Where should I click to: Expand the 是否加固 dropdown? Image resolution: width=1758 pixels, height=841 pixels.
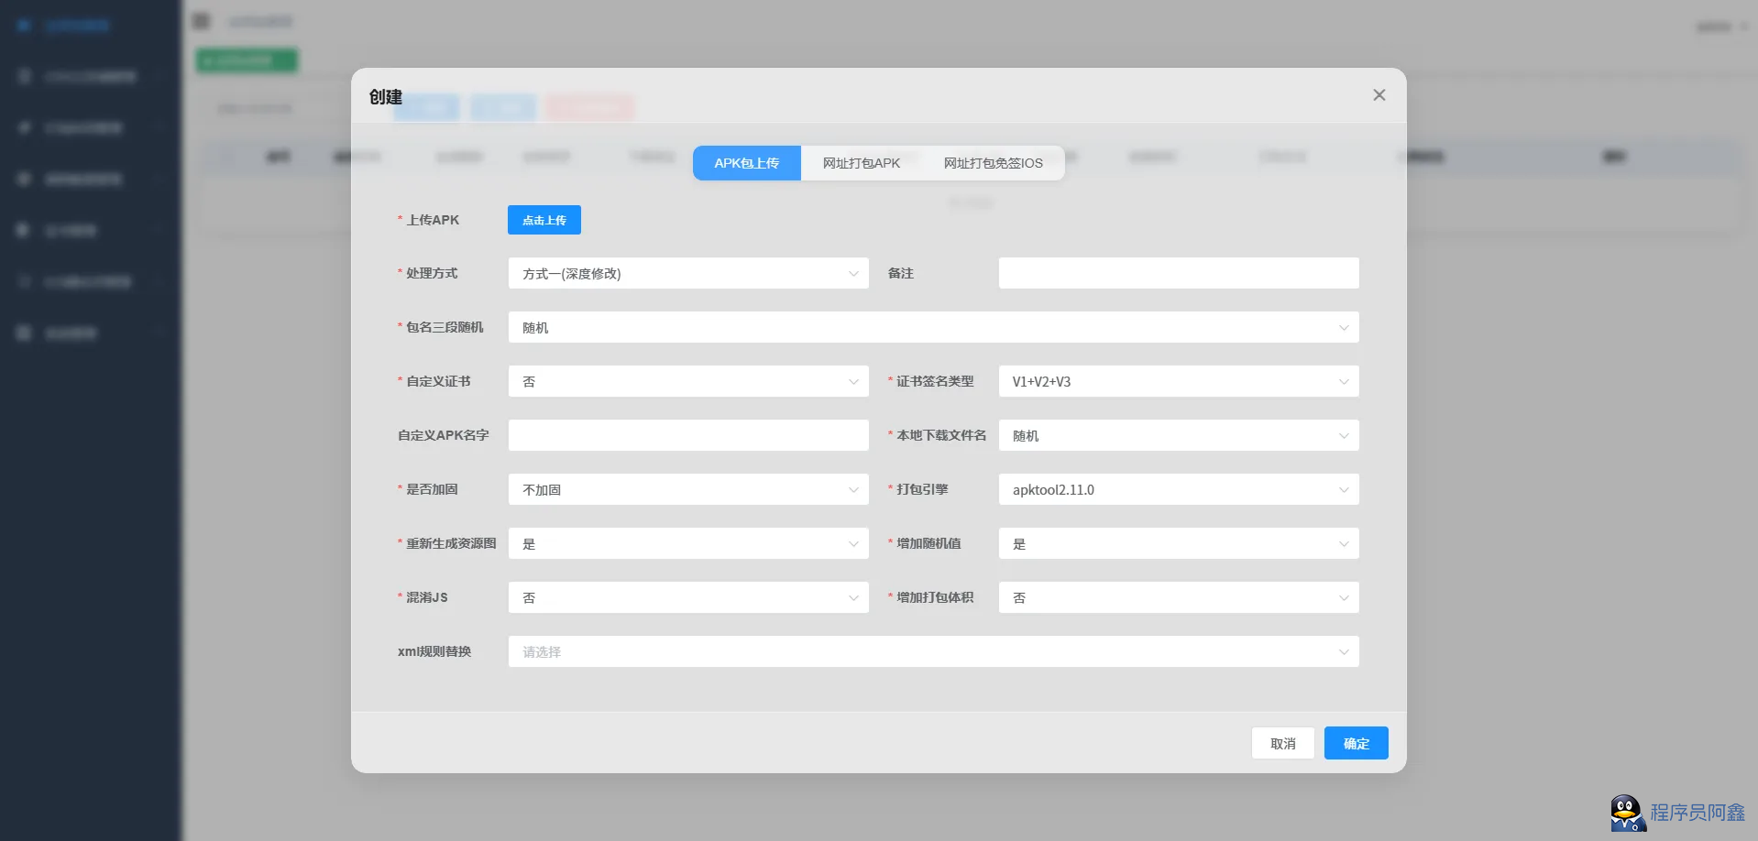(687, 489)
